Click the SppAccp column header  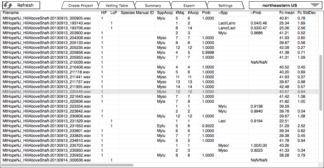coord(165,13)
